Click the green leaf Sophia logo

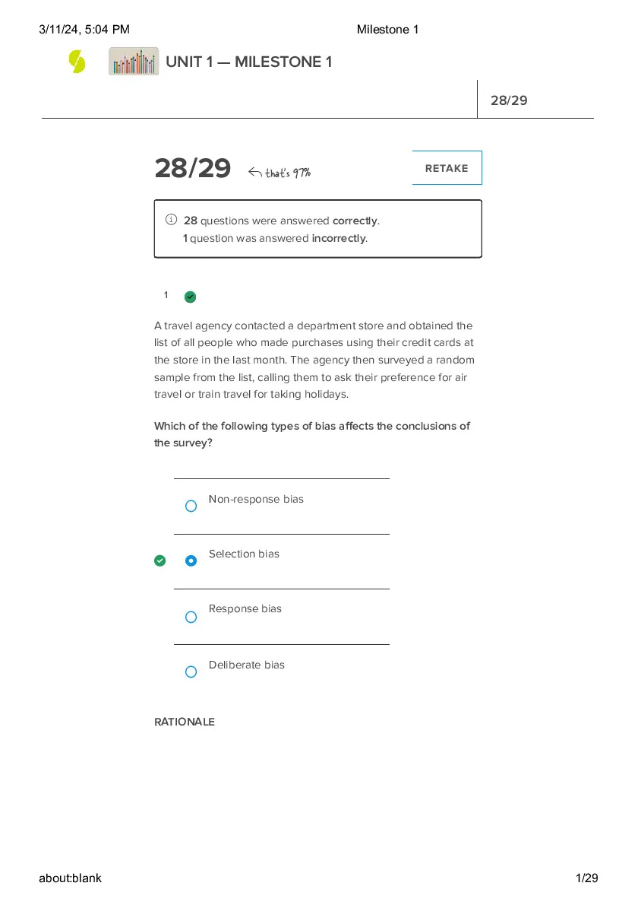pos(77,62)
